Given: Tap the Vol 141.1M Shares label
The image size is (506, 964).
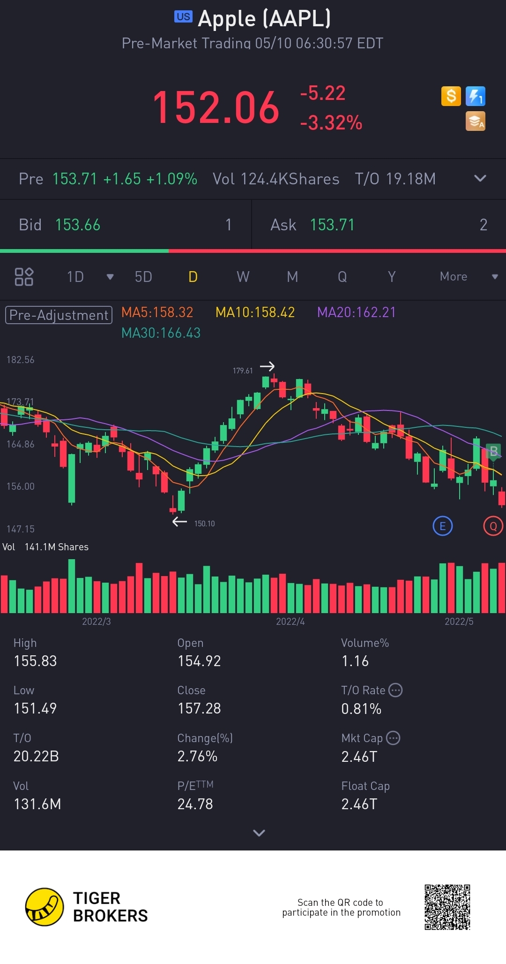Looking at the screenshot, I should point(45,547).
